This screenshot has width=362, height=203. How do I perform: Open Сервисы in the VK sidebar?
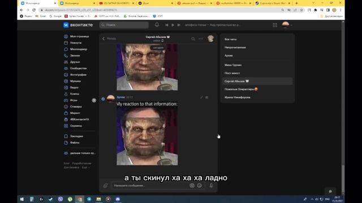pyautogui.click(x=76, y=126)
